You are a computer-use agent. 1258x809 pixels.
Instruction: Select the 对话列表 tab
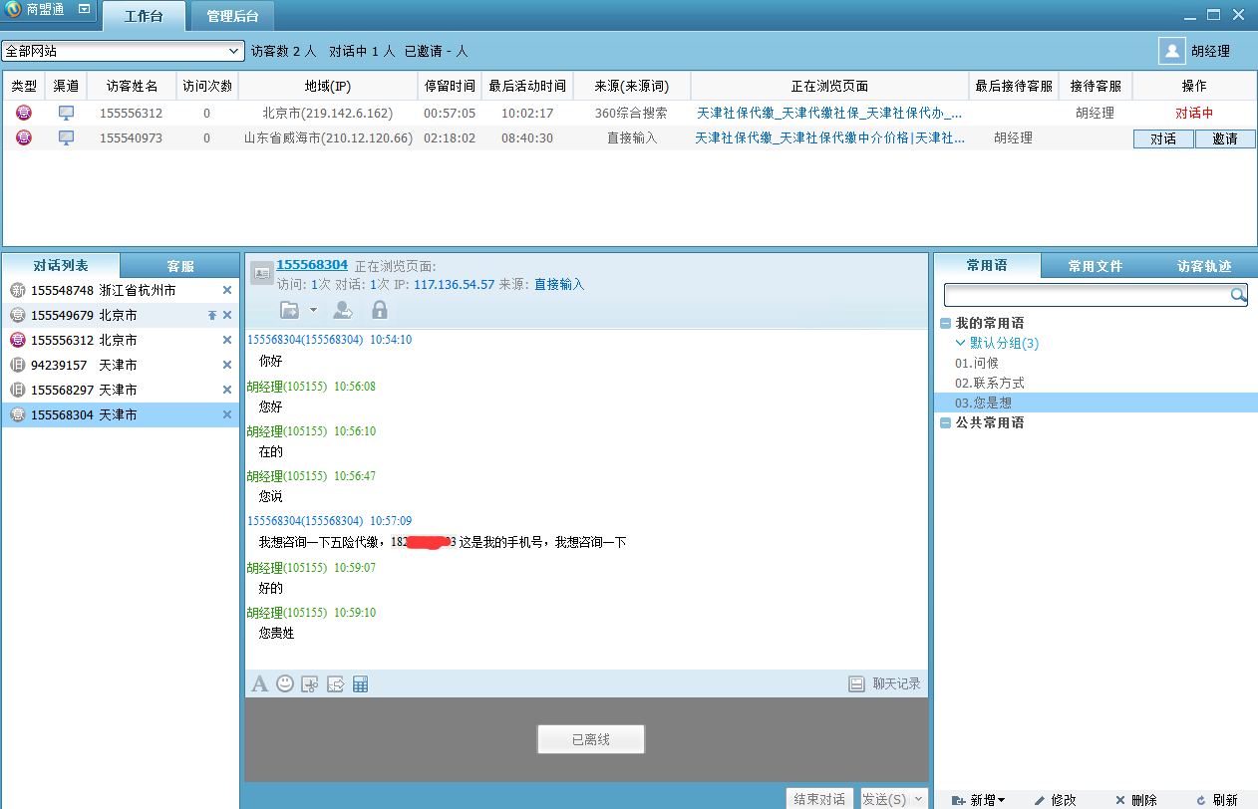coord(61,266)
